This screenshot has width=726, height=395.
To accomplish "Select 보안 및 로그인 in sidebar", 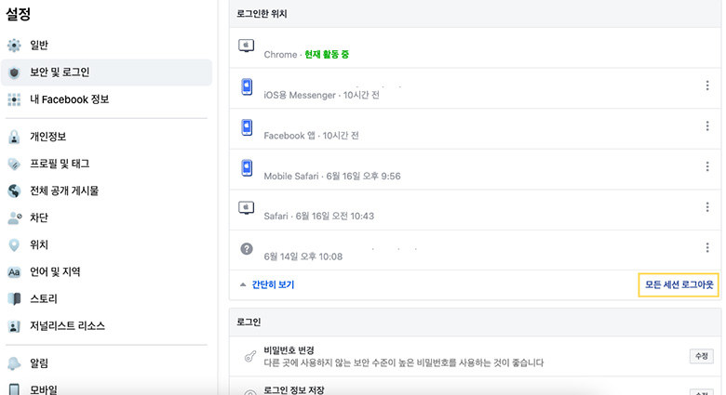I will point(106,72).
